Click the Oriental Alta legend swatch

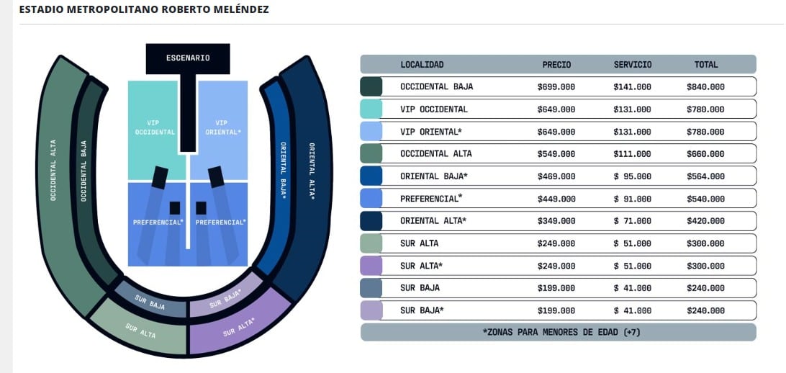coord(371,221)
